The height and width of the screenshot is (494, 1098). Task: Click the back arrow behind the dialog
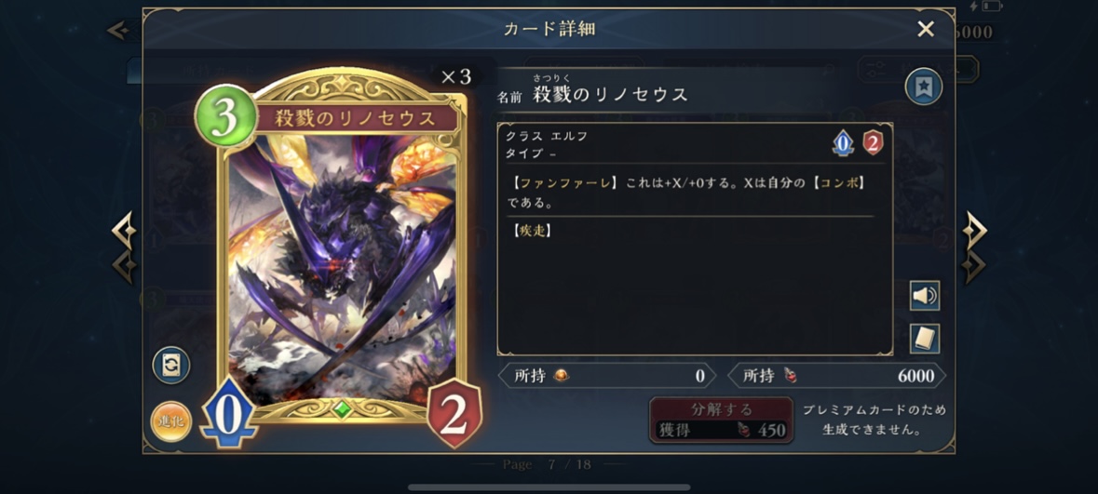[117, 30]
